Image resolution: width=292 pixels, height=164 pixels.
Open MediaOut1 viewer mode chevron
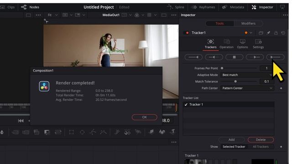130,15
